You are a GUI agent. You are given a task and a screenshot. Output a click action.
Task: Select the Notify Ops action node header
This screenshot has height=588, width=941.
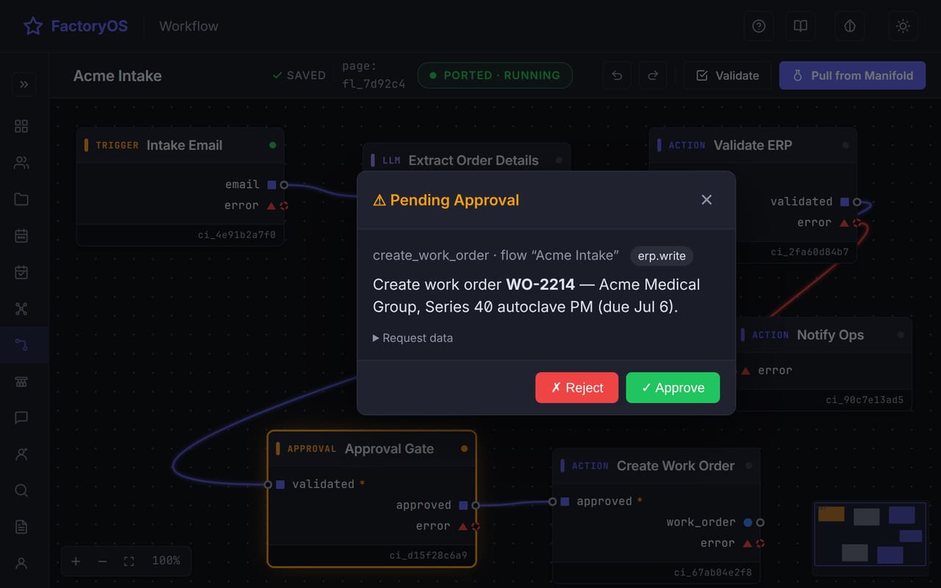[x=823, y=335]
